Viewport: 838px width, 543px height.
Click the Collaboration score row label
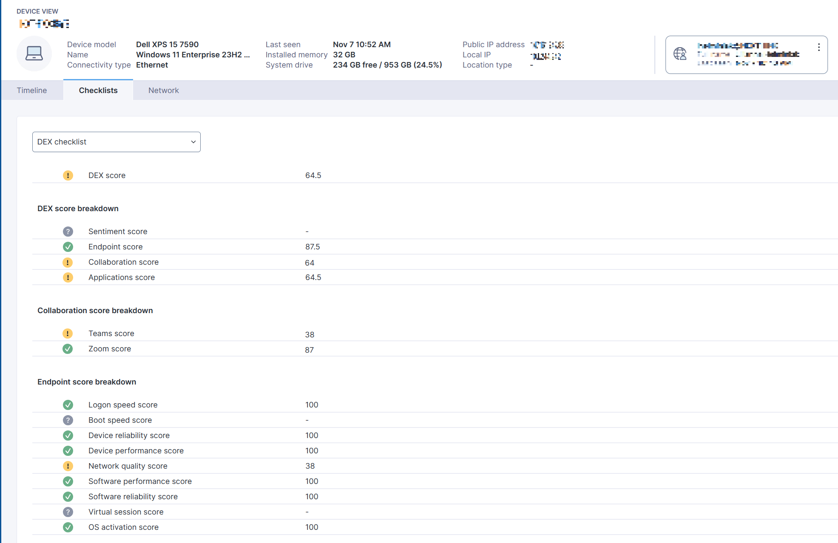pos(123,262)
